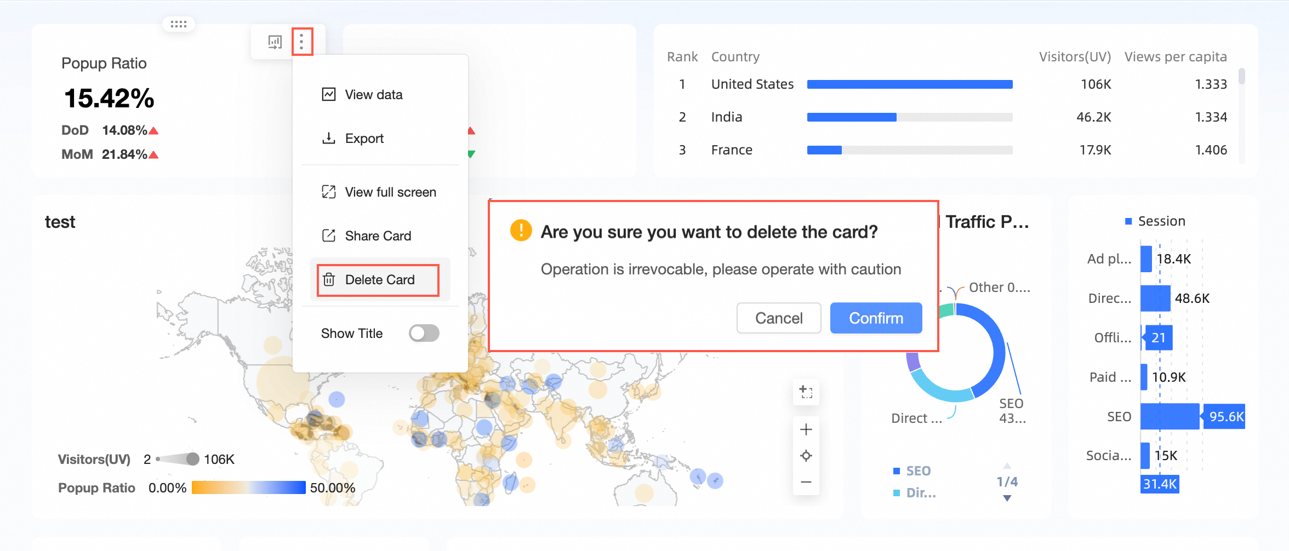Image resolution: width=1289 pixels, height=551 pixels.
Task: Toggle the Show Title switch
Action: click(424, 333)
